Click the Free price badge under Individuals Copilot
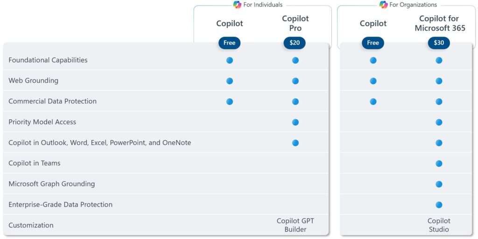This screenshot has height=239, width=478. (x=229, y=43)
